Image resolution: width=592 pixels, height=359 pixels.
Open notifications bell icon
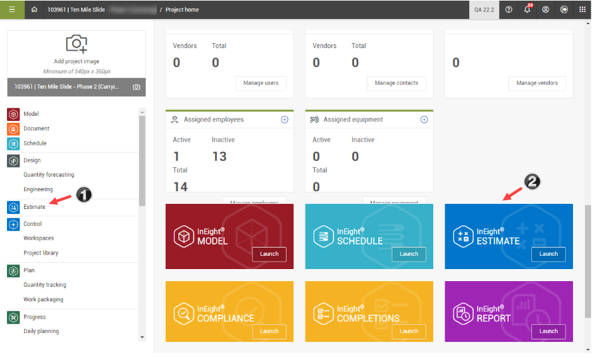pos(527,9)
